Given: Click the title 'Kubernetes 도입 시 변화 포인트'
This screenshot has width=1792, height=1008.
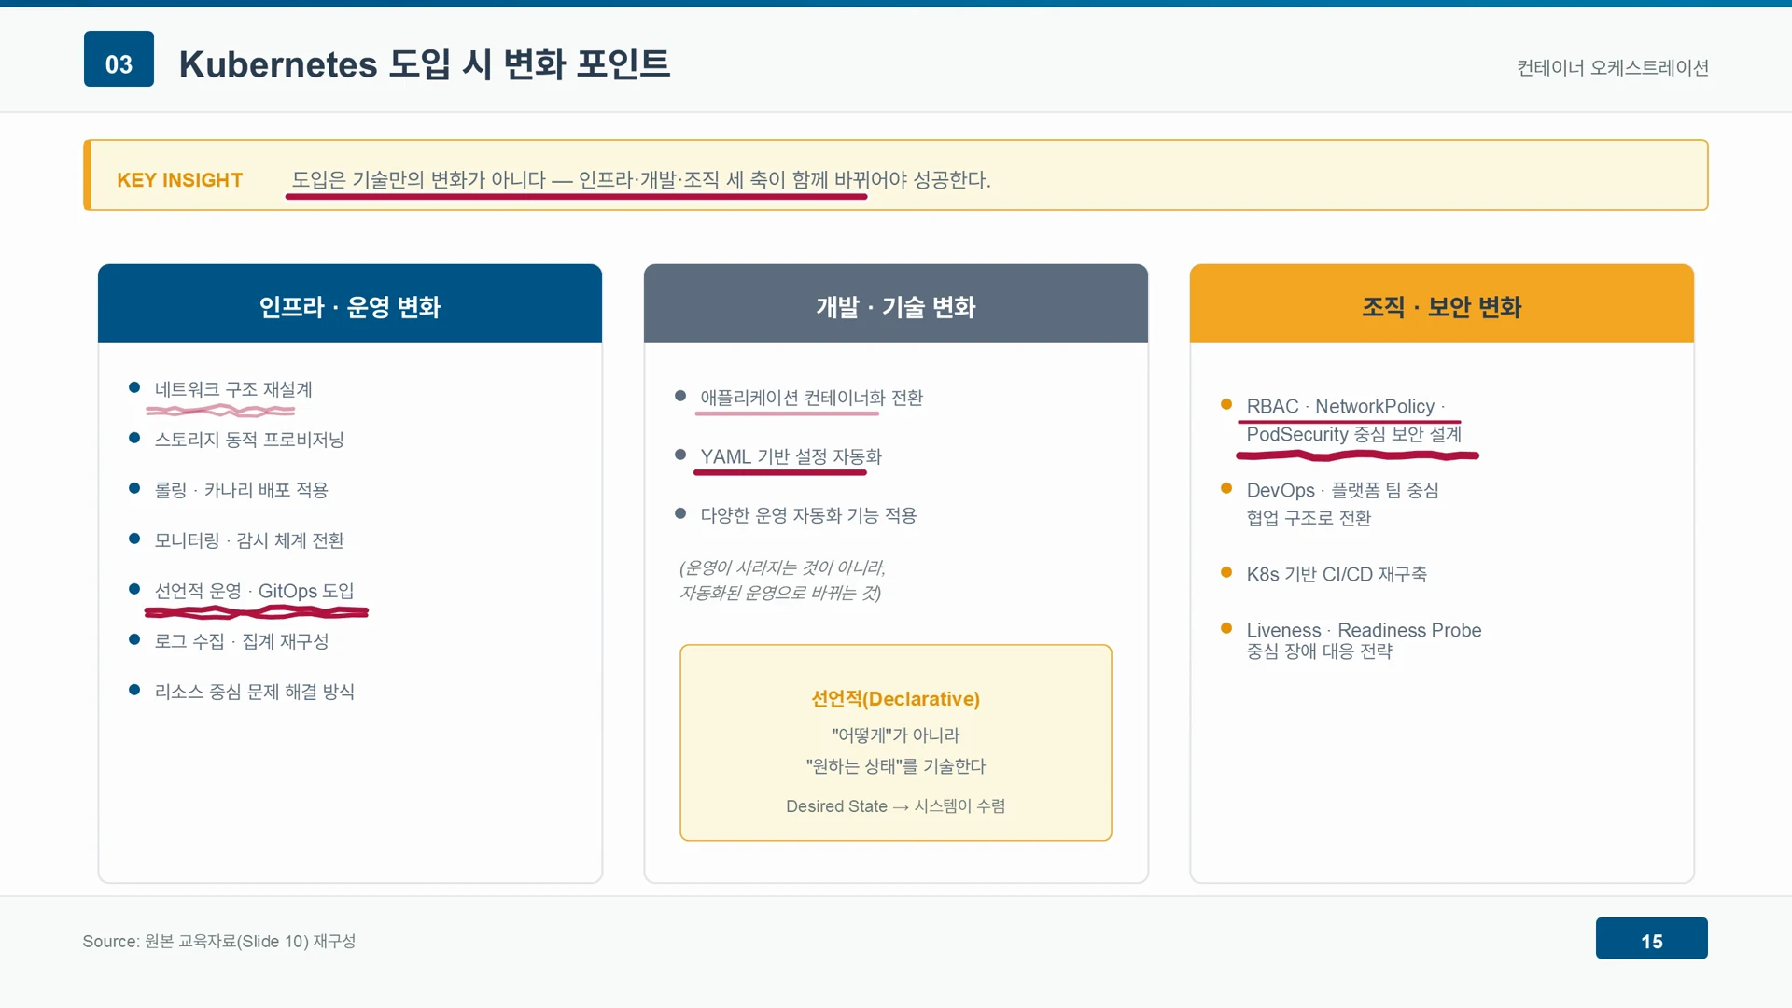Looking at the screenshot, I should (x=425, y=63).
